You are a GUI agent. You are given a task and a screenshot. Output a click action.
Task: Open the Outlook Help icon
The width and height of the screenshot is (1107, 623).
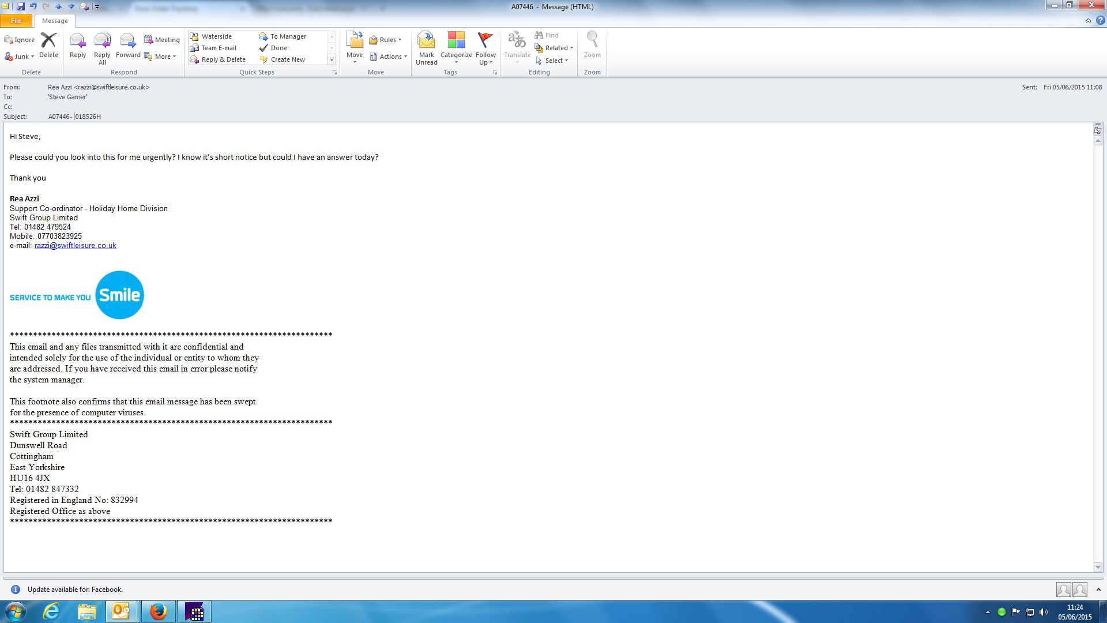[x=1100, y=21]
